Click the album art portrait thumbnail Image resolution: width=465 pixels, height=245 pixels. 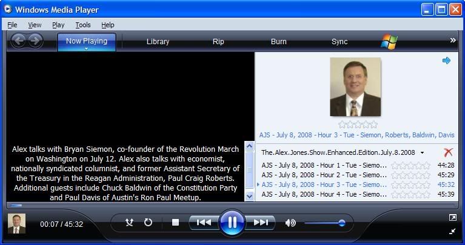click(x=355, y=87)
